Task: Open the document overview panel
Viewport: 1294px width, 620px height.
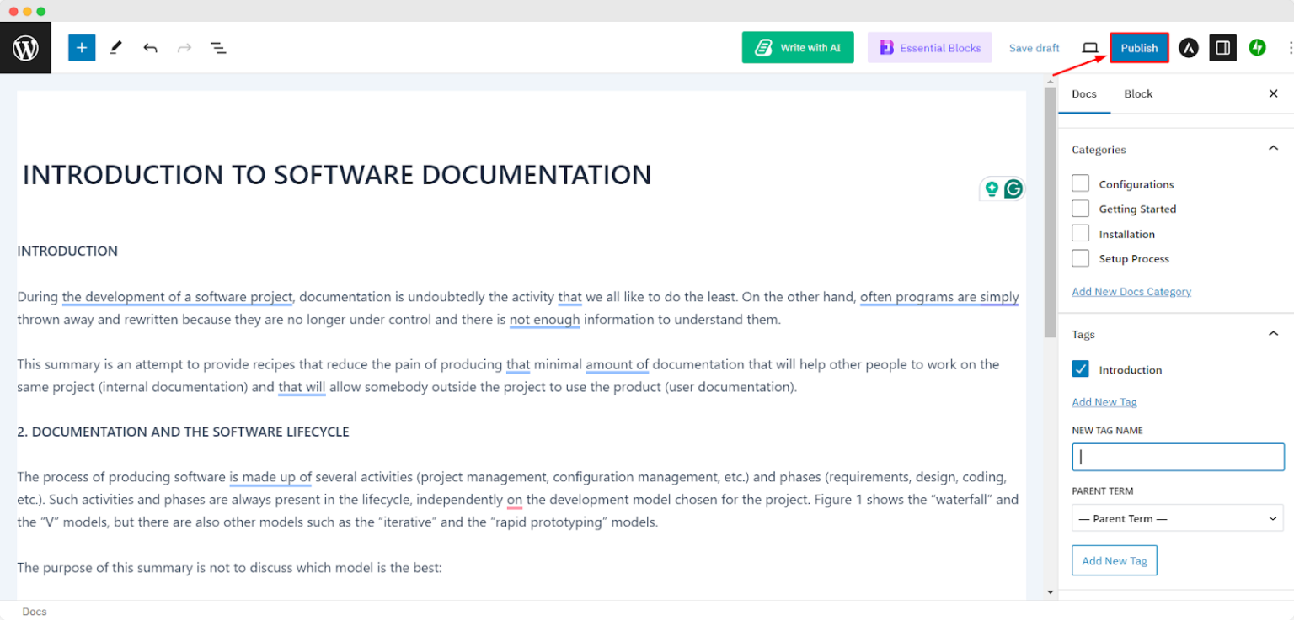Action: click(x=218, y=47)
